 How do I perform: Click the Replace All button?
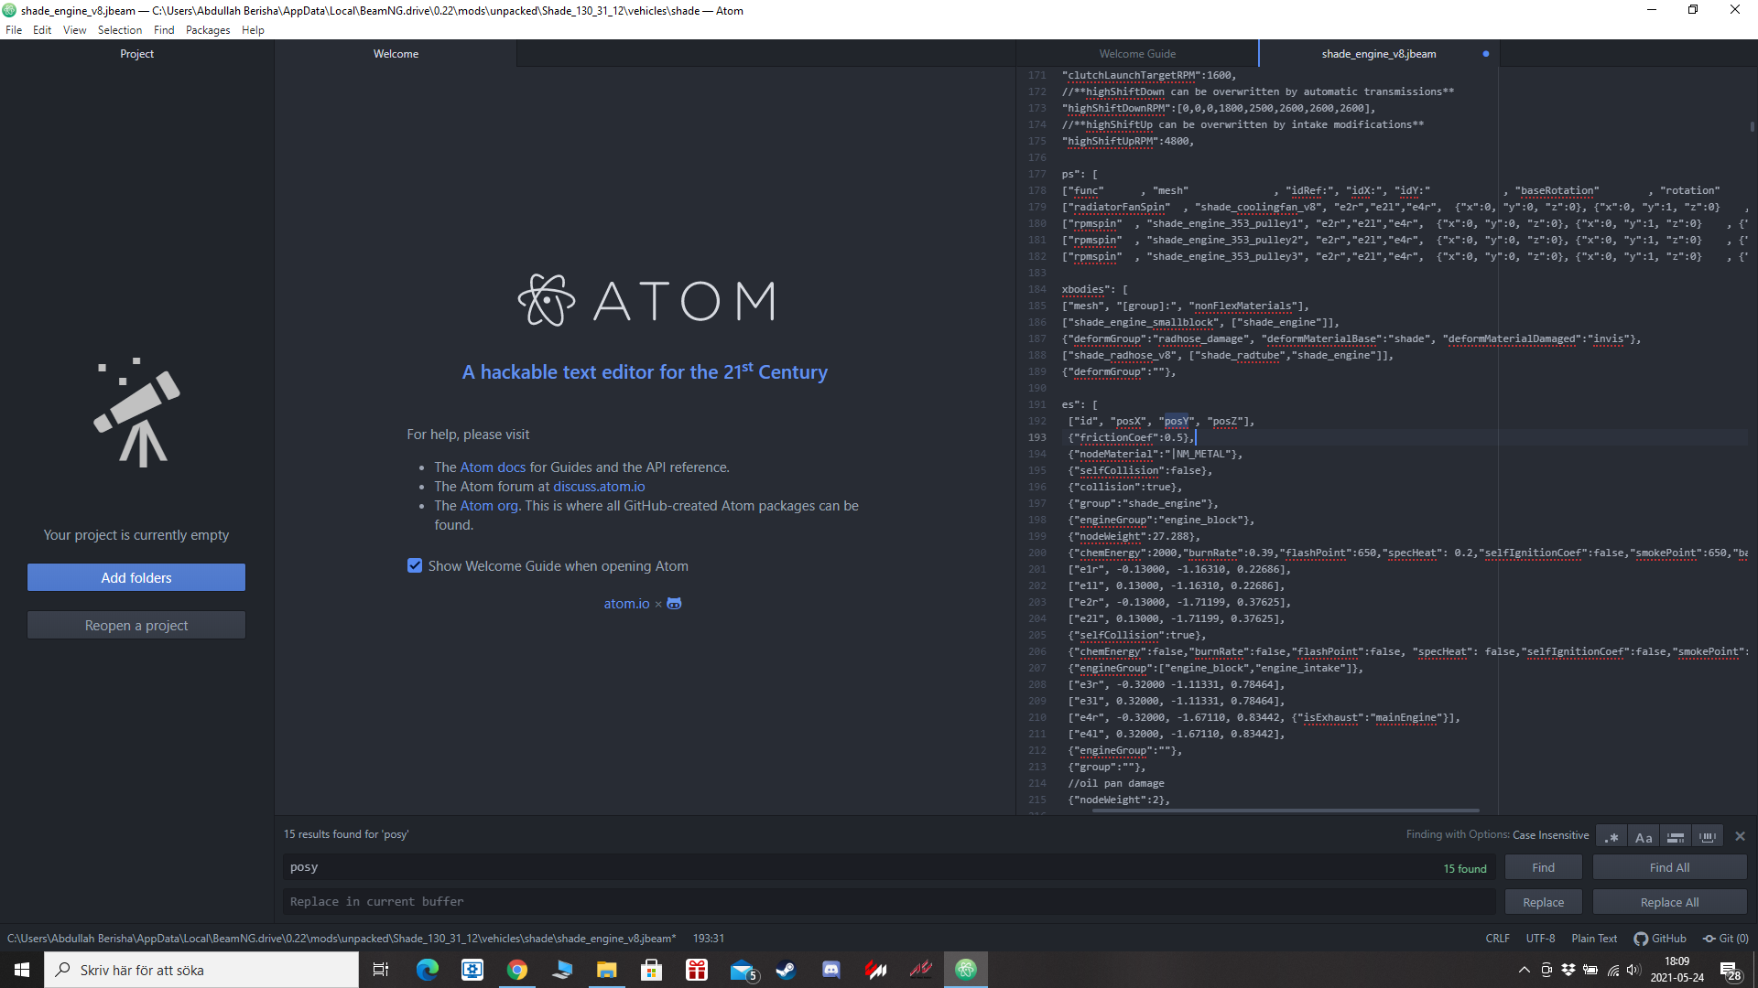pyautogui.click(x=1670, y=902)
